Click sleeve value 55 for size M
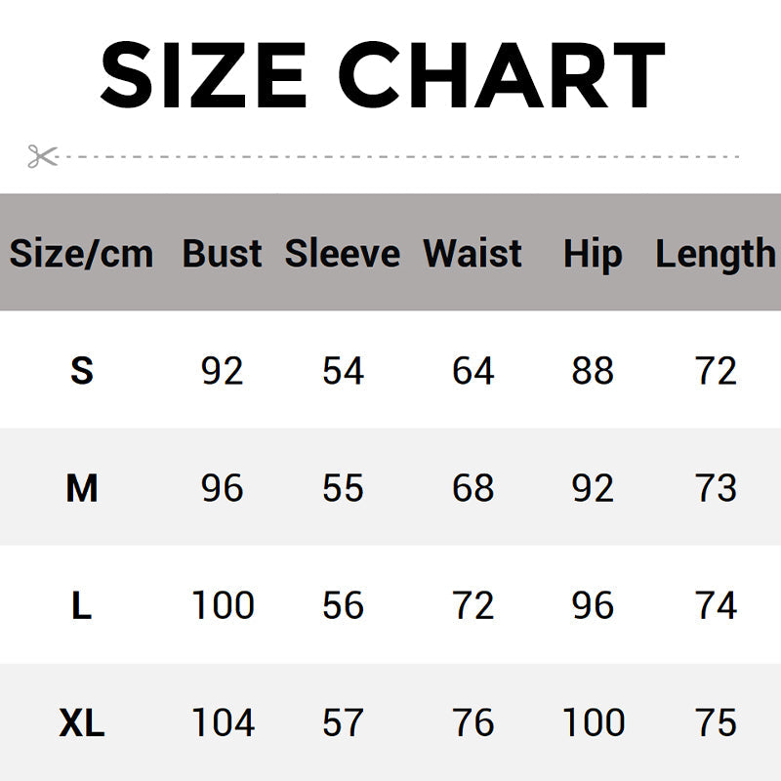Screen dimensions: 781x781 tap(343, 488)
